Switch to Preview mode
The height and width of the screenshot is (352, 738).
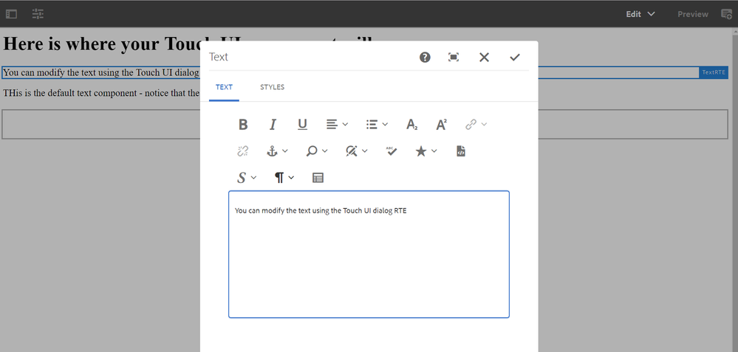point(692,14)
